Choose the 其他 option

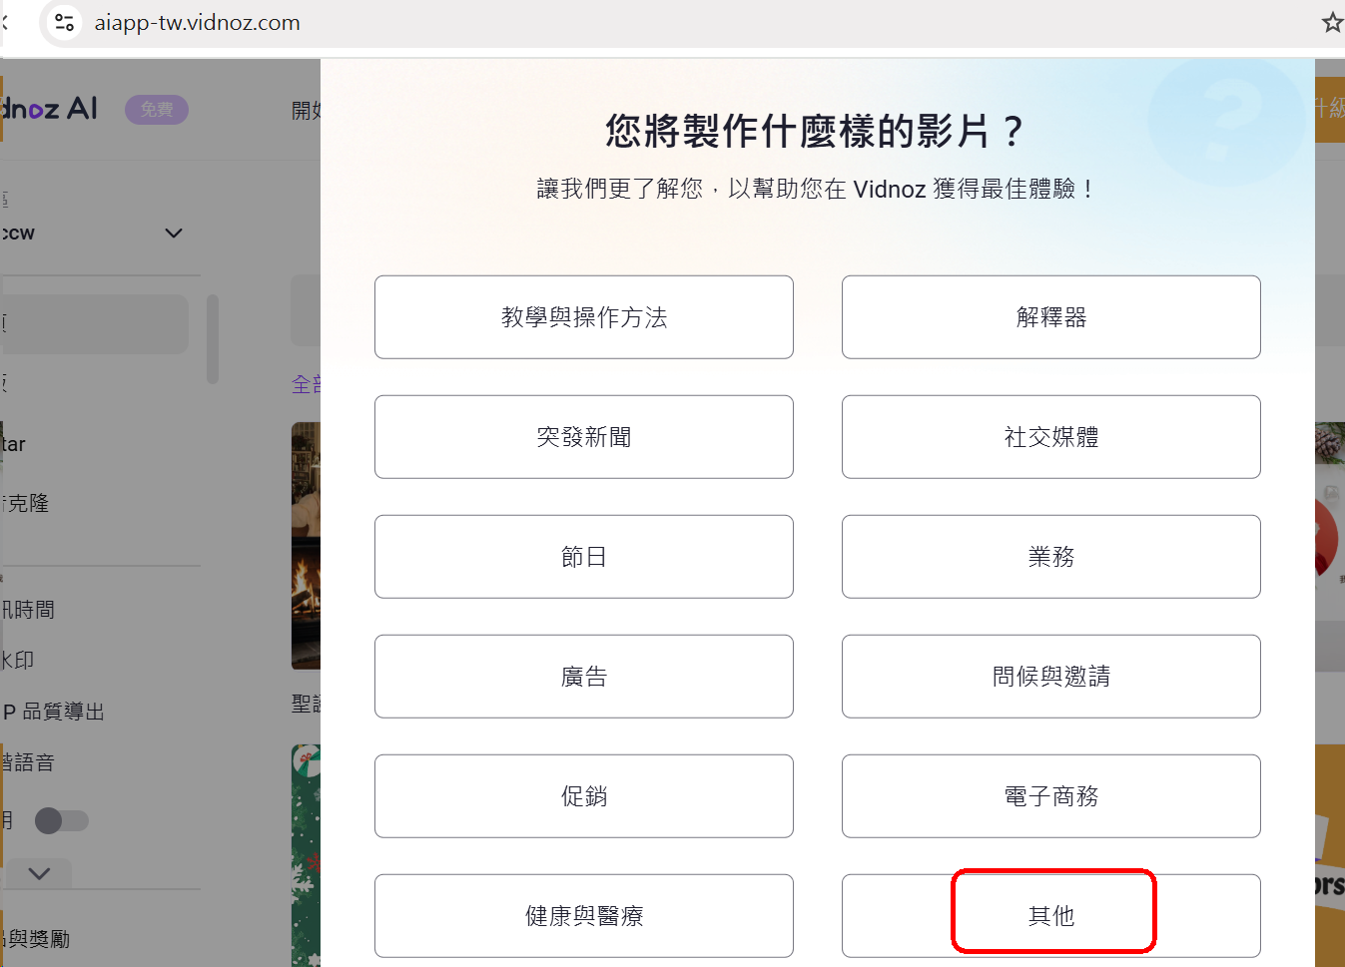click(1051, 916)
